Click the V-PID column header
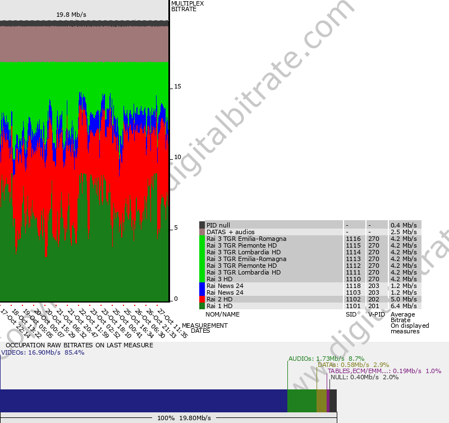449x423 pixels. 376,315
